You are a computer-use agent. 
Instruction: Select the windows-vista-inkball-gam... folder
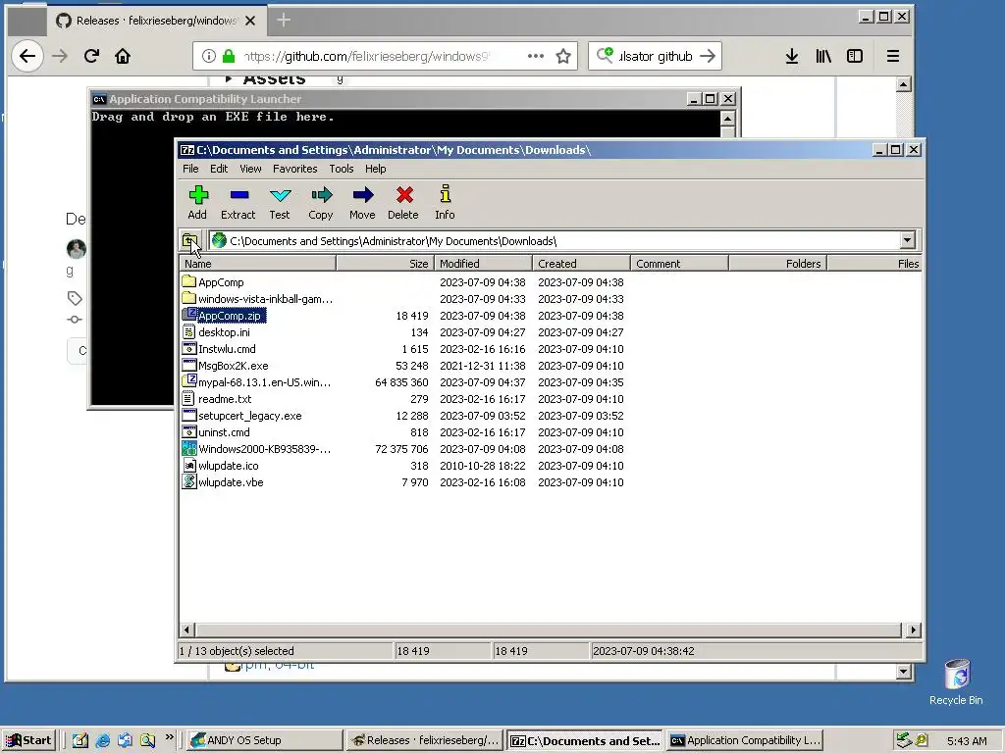[258, 299]
